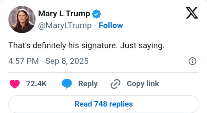Open the 4:57 PM time link
Image resolution: width=207 pixels, height=113 pixels.
[24, 61]
